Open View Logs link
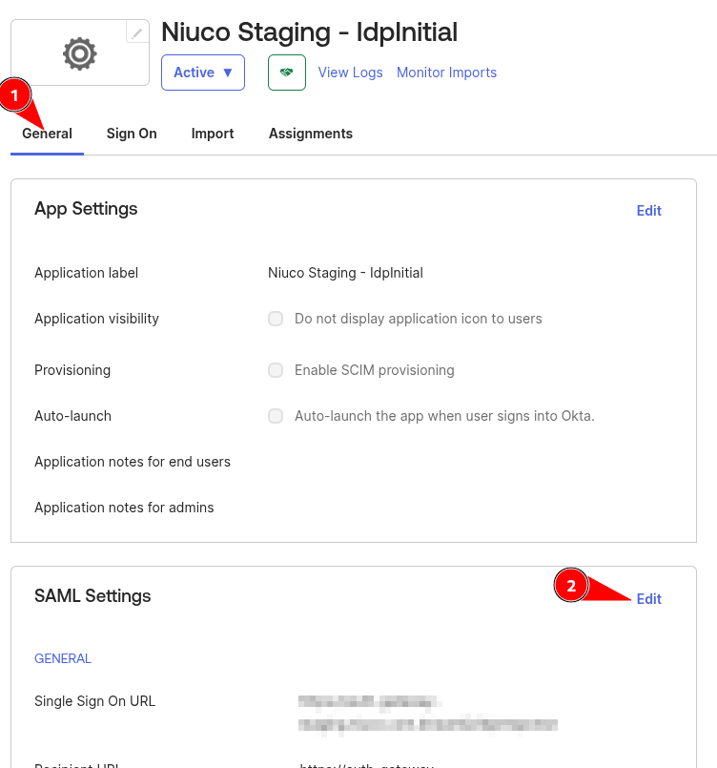The width and height of the screenshot is (717, 768). [351, 73]
